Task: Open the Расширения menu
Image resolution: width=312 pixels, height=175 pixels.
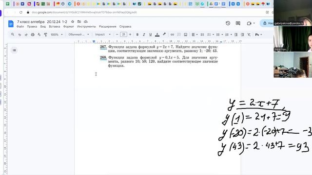Action: click(x=107, y=26)
